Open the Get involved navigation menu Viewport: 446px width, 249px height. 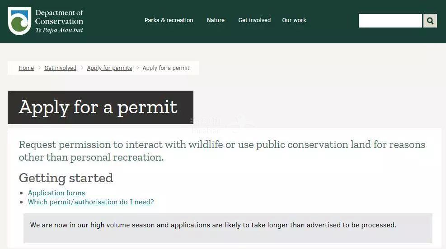(254, 20)
